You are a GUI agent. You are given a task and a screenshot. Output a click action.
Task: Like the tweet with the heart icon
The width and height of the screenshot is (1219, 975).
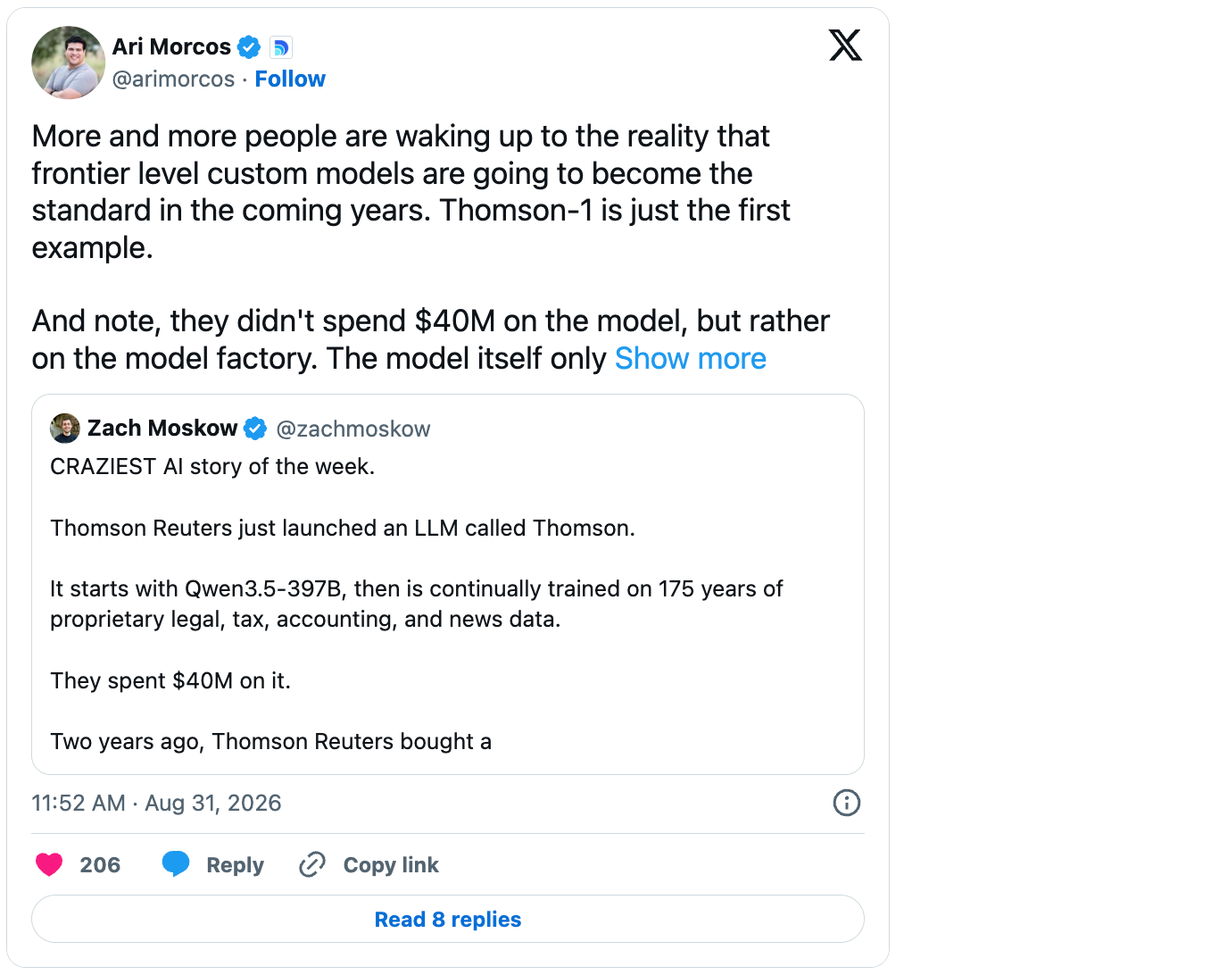(49, 864)
